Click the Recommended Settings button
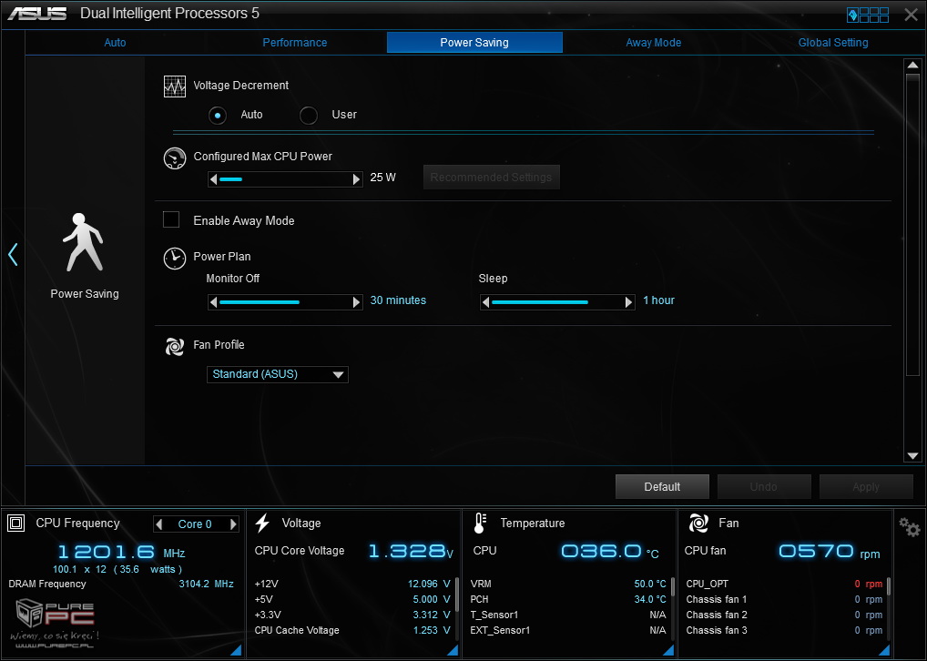 click(x=492, y=178)
